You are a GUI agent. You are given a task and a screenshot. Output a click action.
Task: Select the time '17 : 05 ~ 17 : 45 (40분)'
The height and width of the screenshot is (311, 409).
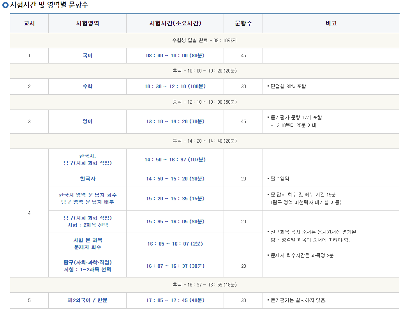(175, 300)
